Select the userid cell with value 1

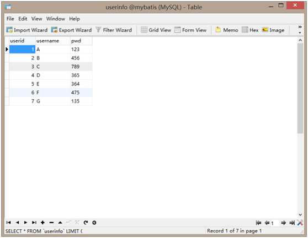[x=22, y=49]
